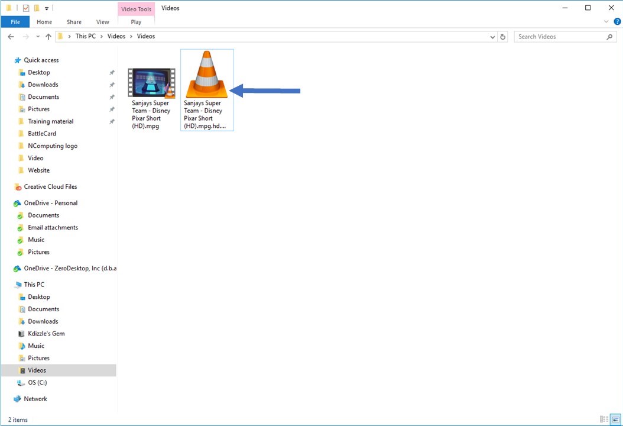Select Network in the navigation pane
The height and width of the screenshot is (426, 623).
(35, 399)
